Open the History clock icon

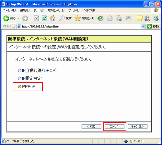coord(100,18)
